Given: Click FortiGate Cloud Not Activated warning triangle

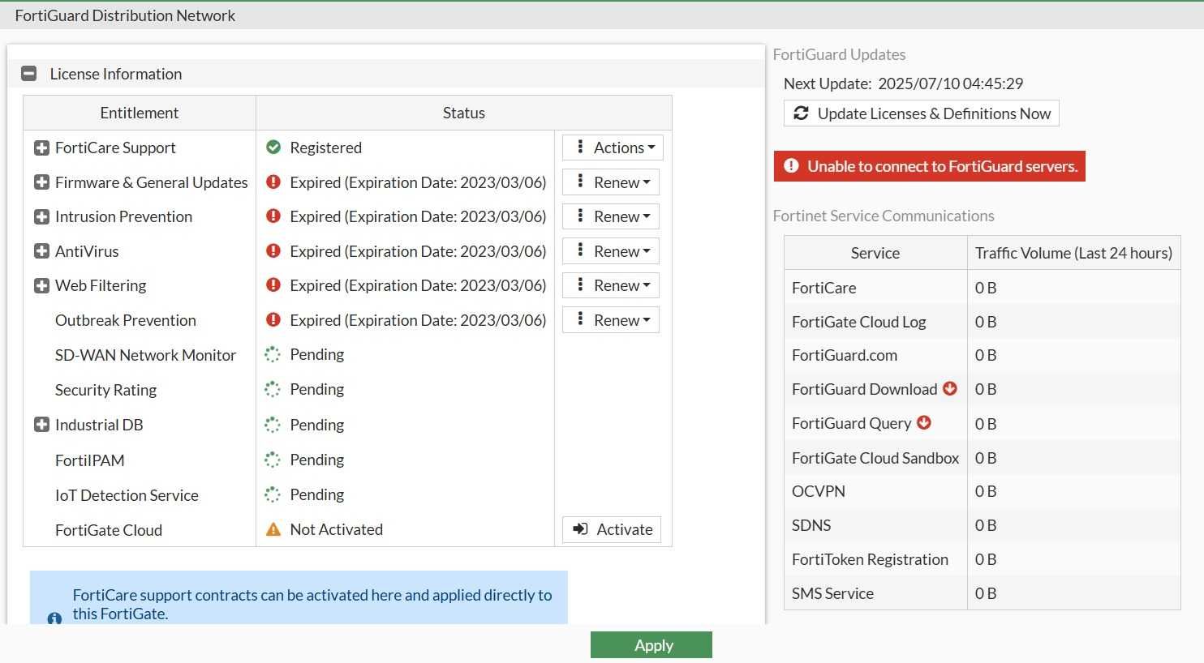Looking at the screenshot, I should [273, 529].
